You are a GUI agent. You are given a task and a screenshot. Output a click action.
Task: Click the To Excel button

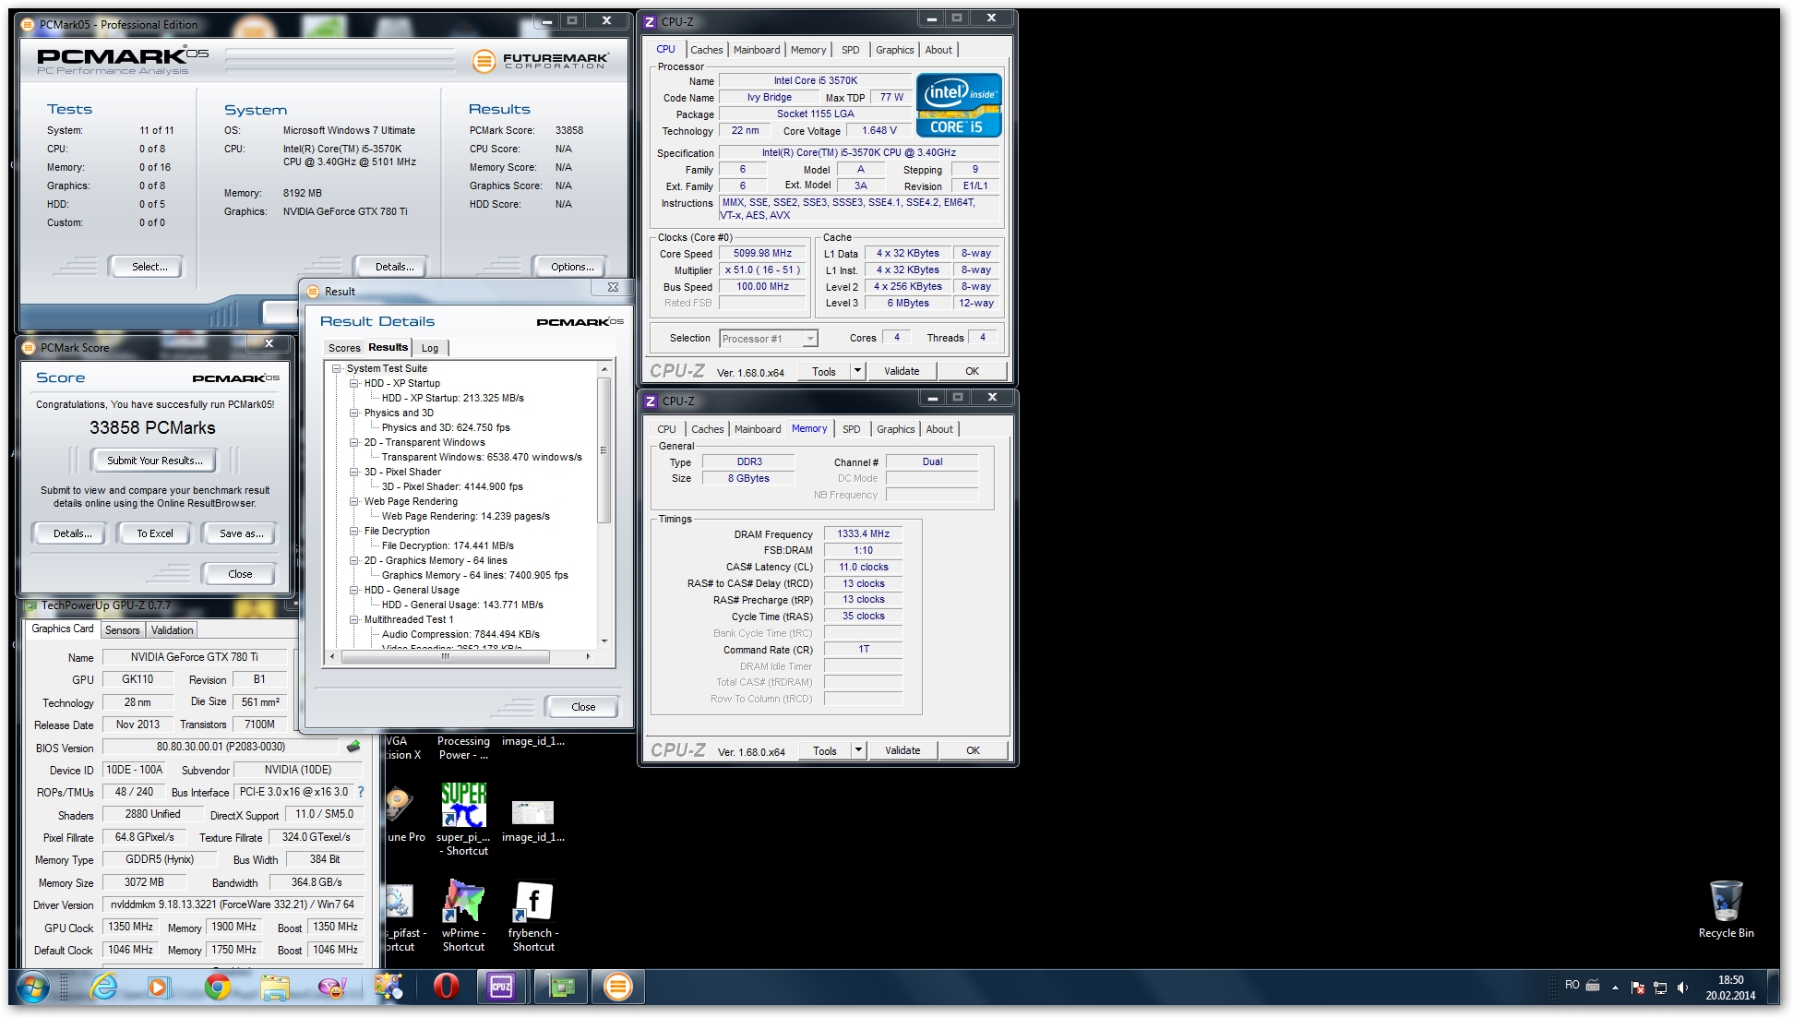155,533
